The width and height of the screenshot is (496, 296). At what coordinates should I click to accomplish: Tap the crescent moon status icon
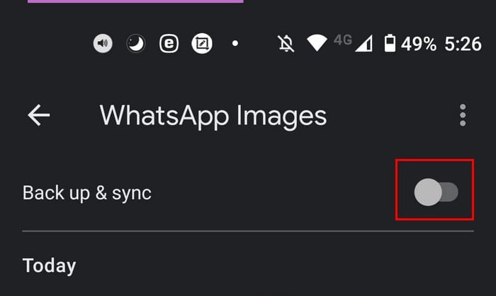pos(135,44)
